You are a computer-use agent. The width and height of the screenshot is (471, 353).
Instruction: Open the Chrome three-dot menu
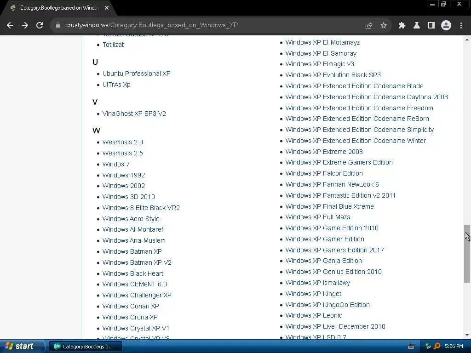pos(461,26)
